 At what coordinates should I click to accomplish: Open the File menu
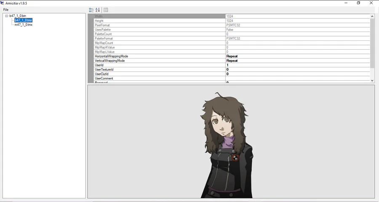(x=6, y=10)
